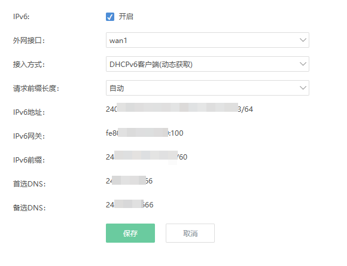Open the 请求前缀长度 自动 dropdown
The width and height of the screenshot is (347, 266).
208,88
